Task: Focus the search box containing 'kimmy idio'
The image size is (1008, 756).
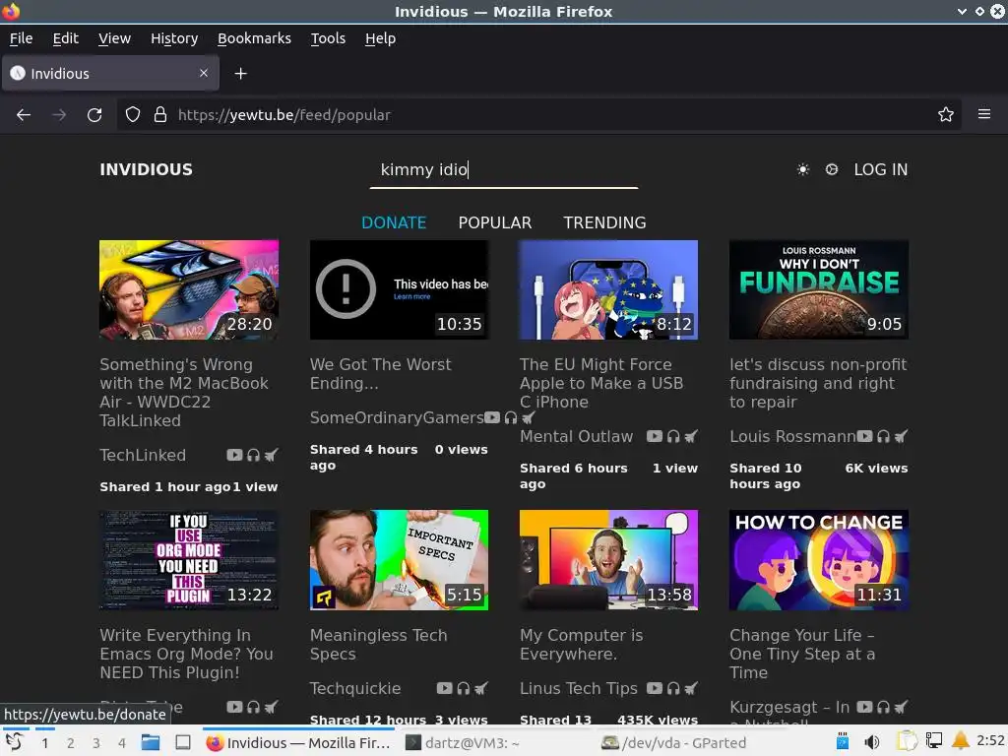Action: (x=504, y=170)
